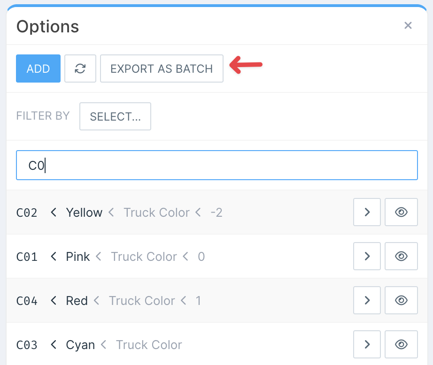Screen dimensions: 433x365
Task: Open C02 Yellow with right arrow button
Action: click(367, 213)
